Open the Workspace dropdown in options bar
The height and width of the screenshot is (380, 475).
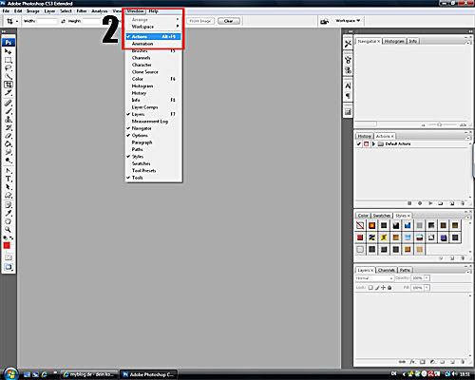[x=348, y=21]
